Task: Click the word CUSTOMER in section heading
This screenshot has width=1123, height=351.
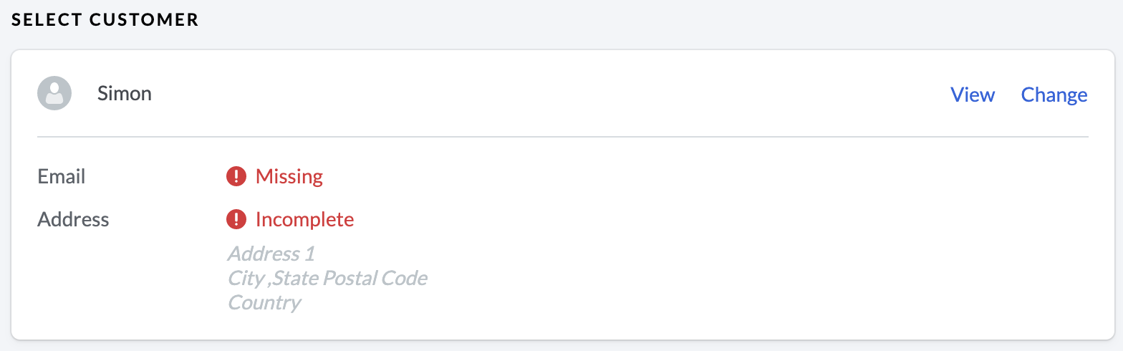Action: [x=145, y=19]
